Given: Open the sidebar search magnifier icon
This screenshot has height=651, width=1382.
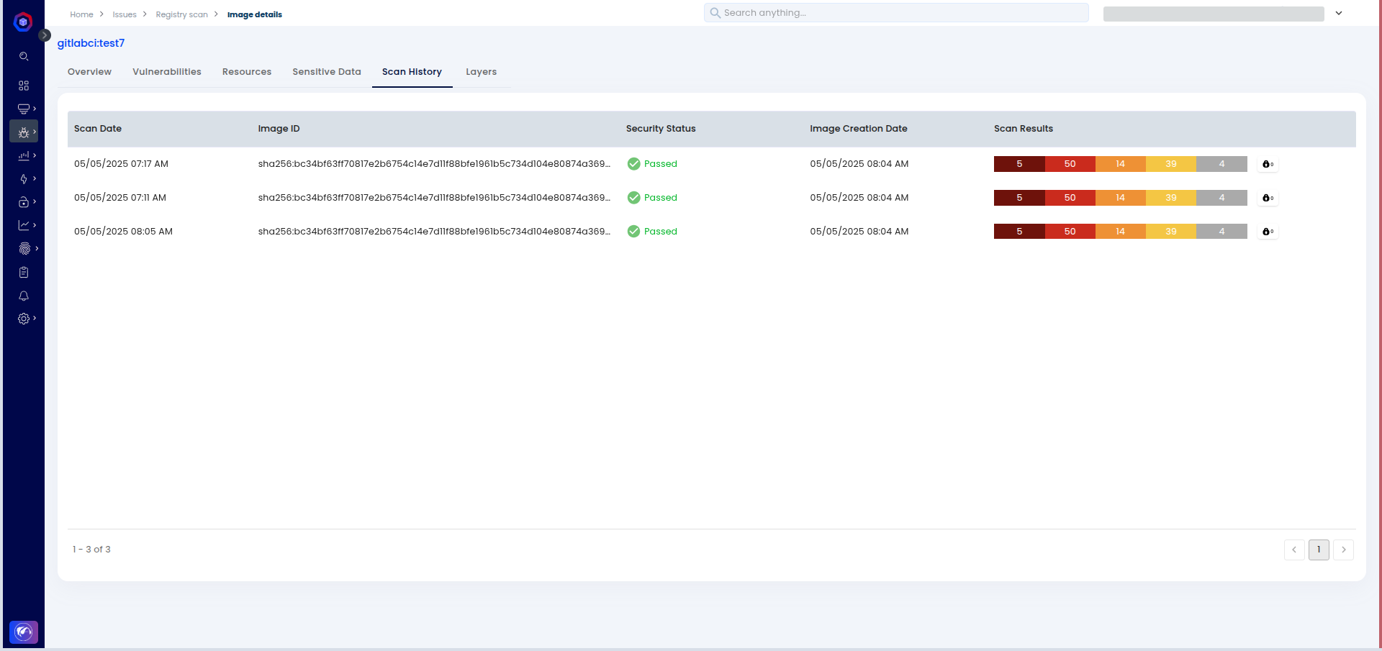Looking at the screenshot, I should coord(24,56).
